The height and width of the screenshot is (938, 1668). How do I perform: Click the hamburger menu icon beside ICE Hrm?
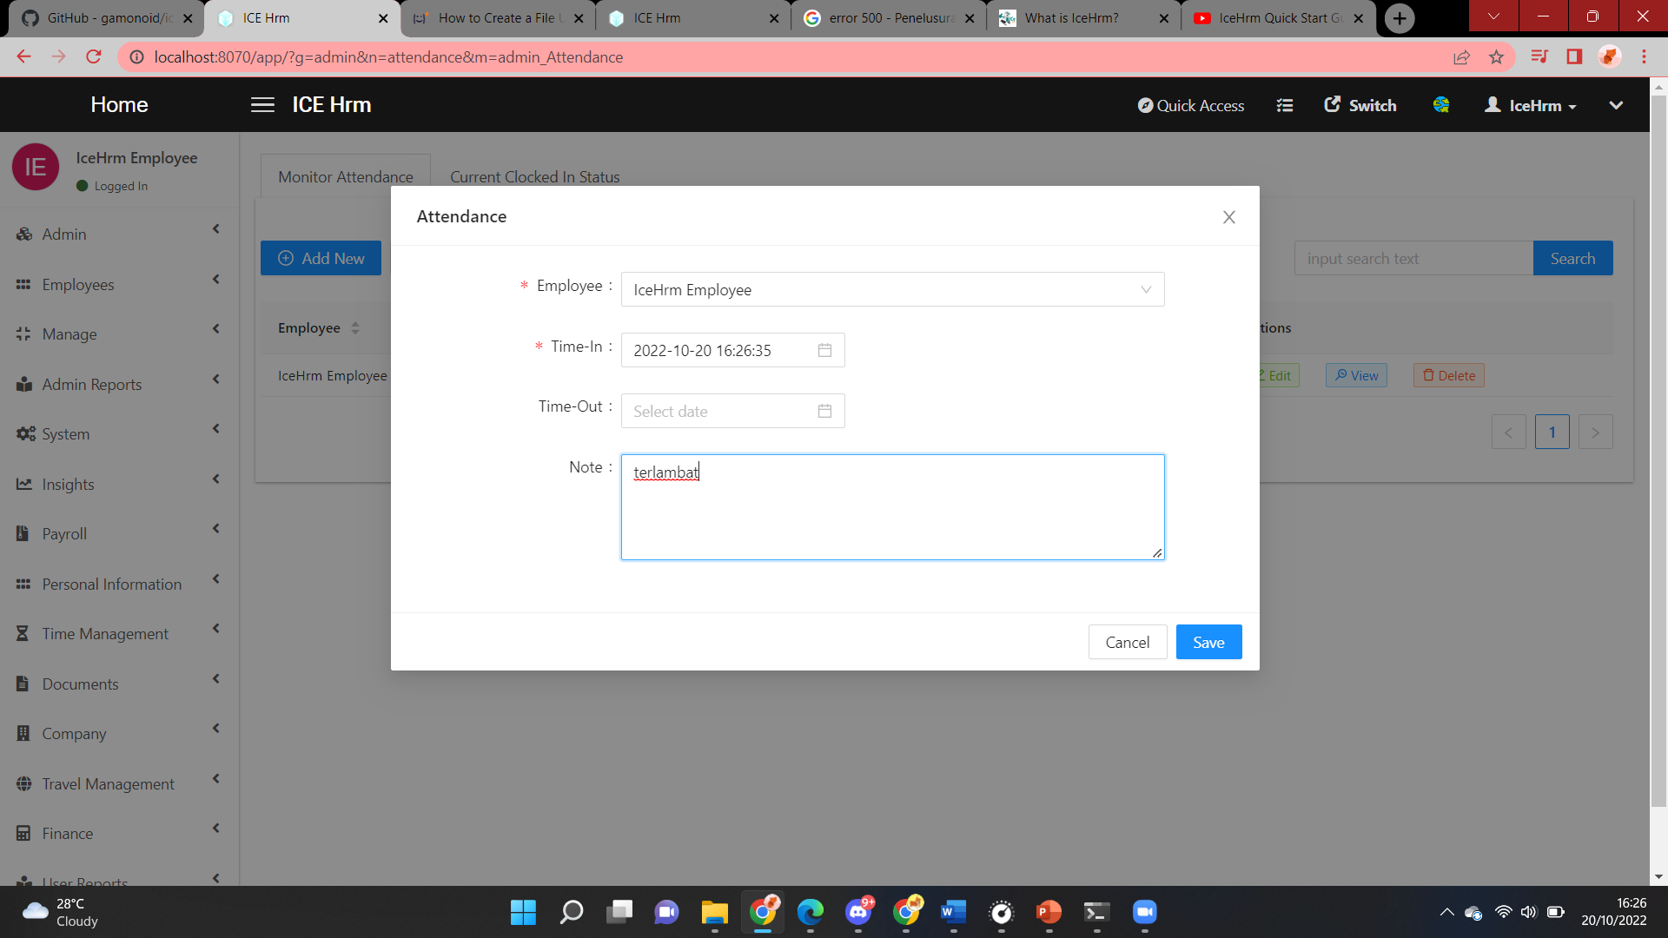click(x=262, y=105)
